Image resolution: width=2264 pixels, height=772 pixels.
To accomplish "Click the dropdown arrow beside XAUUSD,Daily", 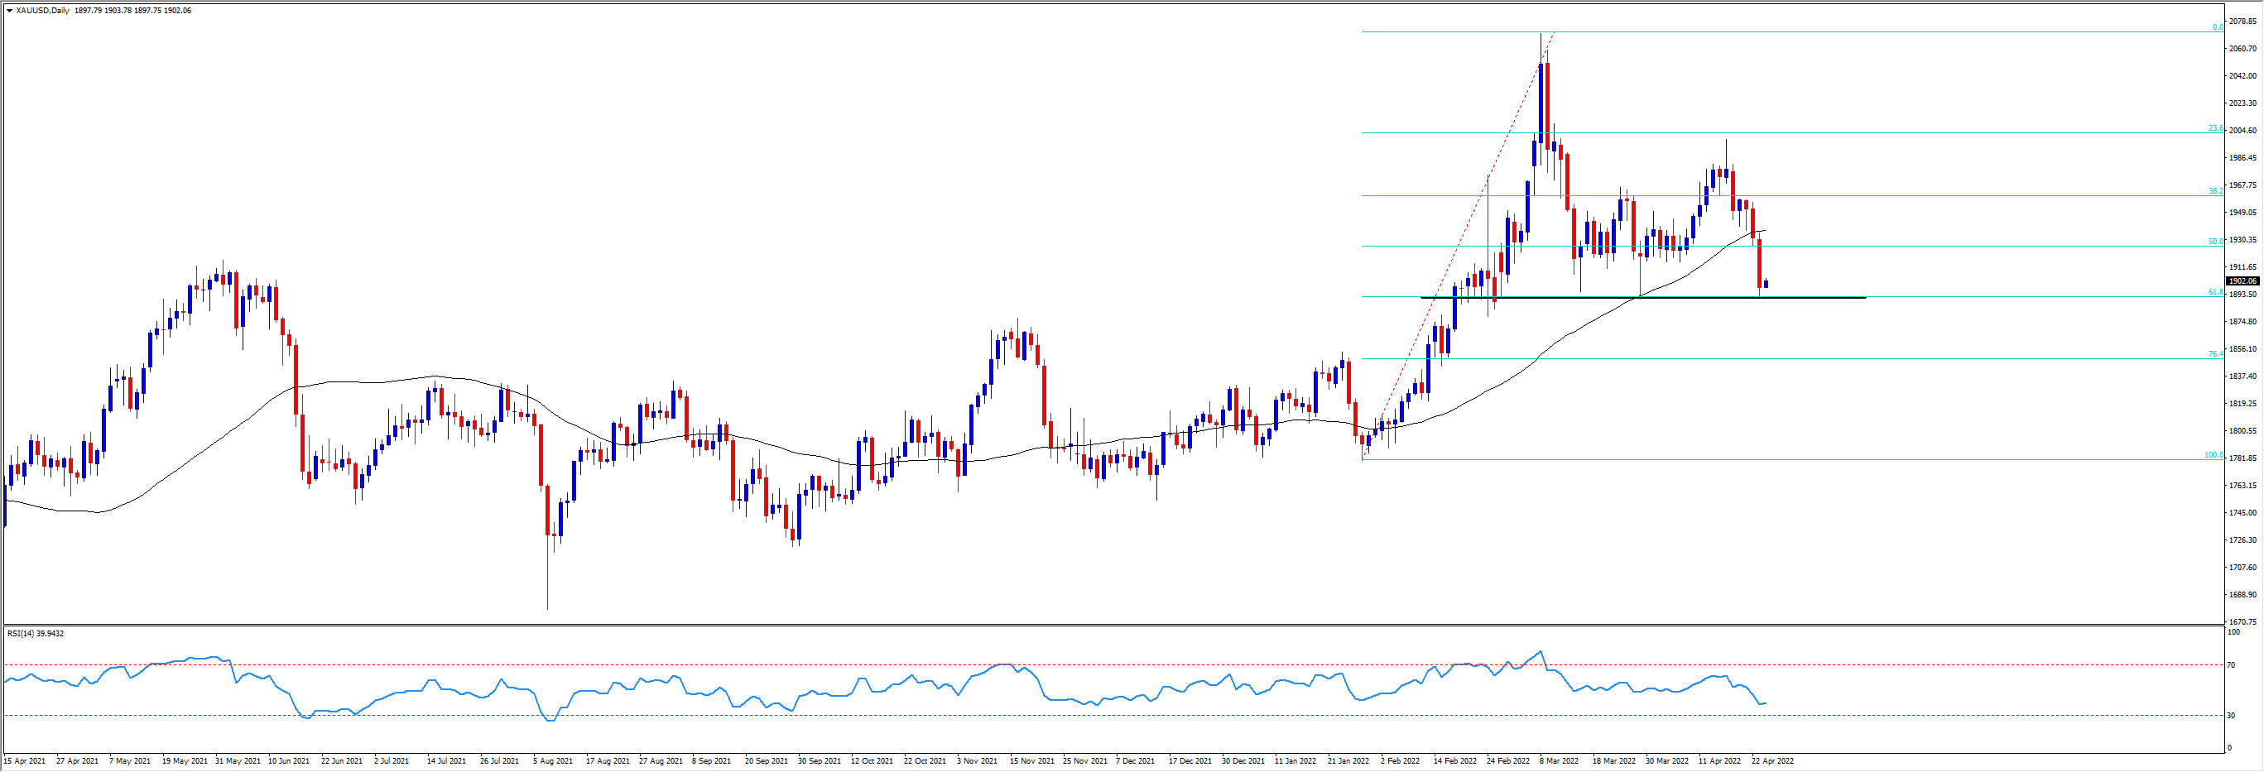I will 10,11.
